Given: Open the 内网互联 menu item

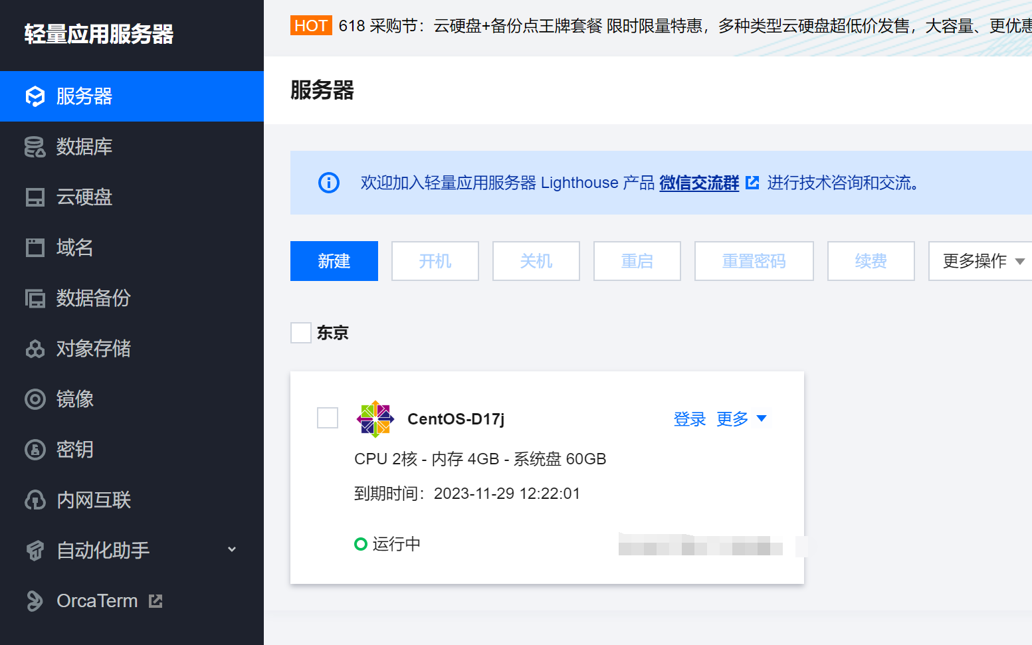Looking at the screenshot, I should coord(132,500).
